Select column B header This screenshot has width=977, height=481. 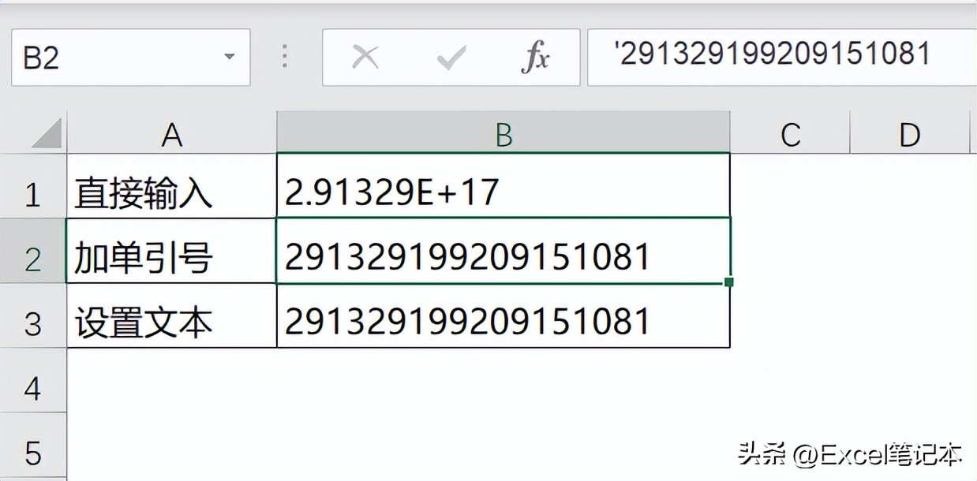point(503,134)
